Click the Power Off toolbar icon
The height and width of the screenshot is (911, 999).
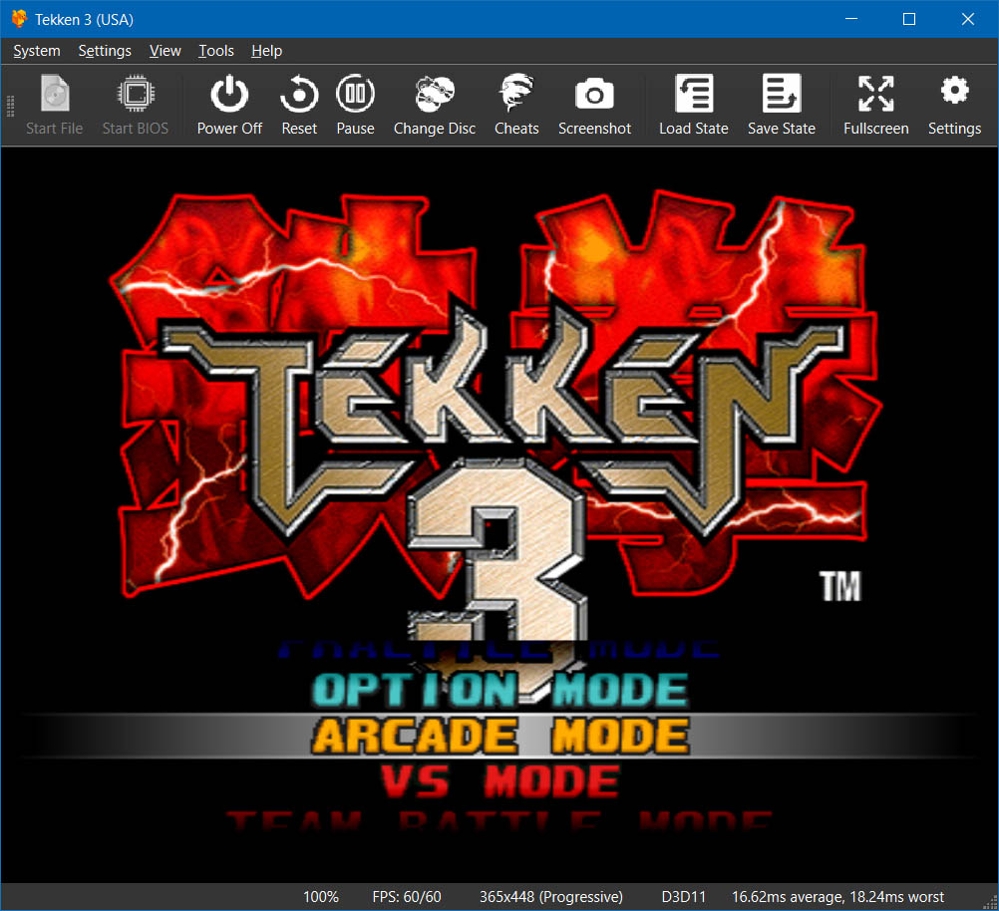(229, 105)
